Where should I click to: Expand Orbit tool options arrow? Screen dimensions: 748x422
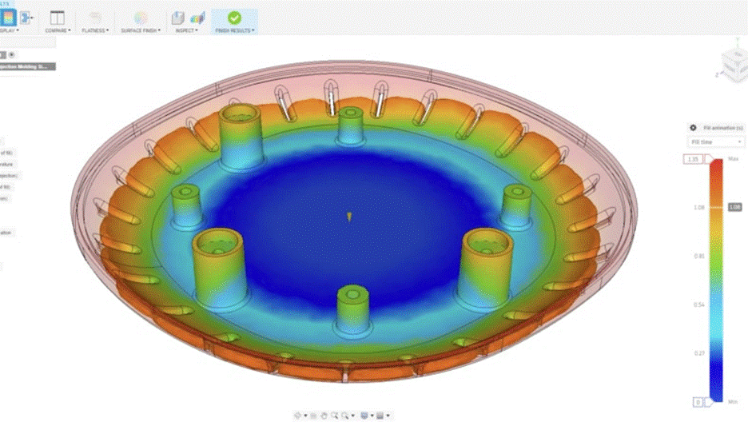point(305,416)
